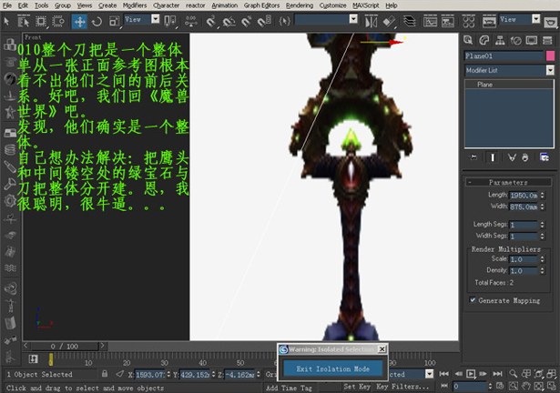This screenshot has height=393, width=560.
Task: Click the Pan view hand icon
Action: click(x=525, y=386)
